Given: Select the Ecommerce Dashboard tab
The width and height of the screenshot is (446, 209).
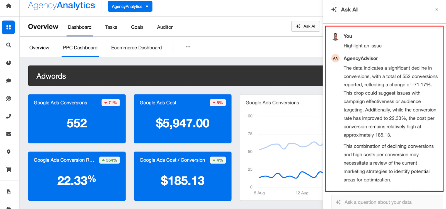Looking at the screenshot, I should (x=136, y=48).
